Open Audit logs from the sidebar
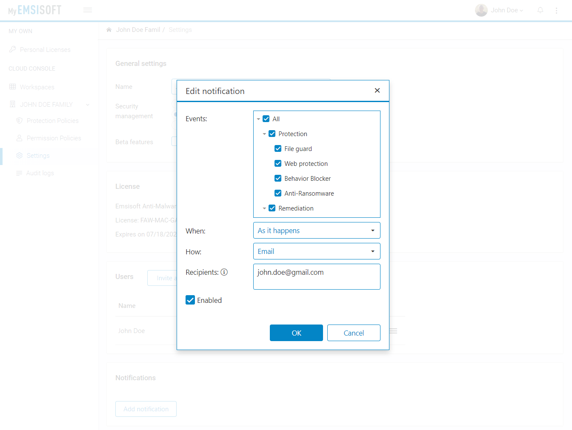This screenshot has height=430, width=572. pos(40,173)
